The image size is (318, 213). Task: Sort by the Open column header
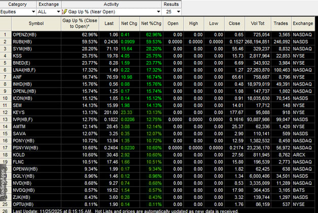tap(173, 23)
